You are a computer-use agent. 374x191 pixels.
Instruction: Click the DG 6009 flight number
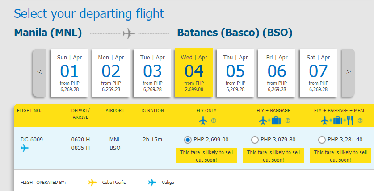coord(31,139)
